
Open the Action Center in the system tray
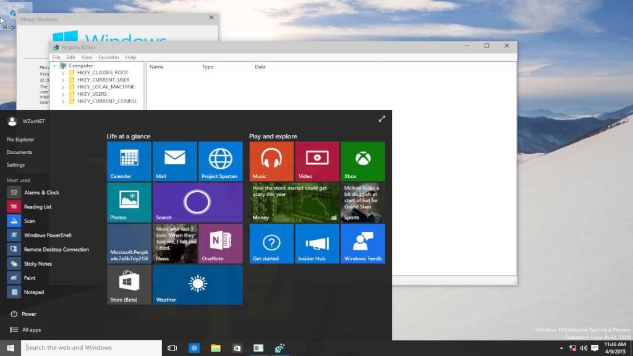(595, 348)
